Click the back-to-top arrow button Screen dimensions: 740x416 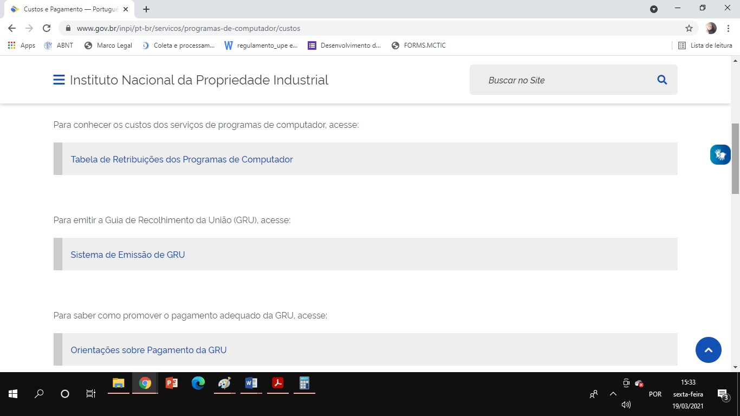pyautogui.click(x=709, y=350)
